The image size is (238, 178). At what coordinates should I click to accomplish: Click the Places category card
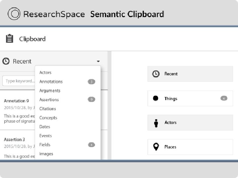click(x=190, y=147)
